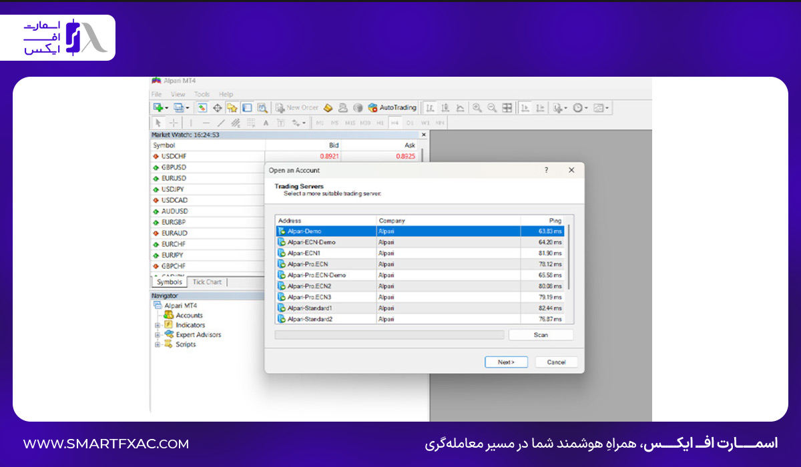Toggle the Navigator star-folder icon

pos(232,107)
